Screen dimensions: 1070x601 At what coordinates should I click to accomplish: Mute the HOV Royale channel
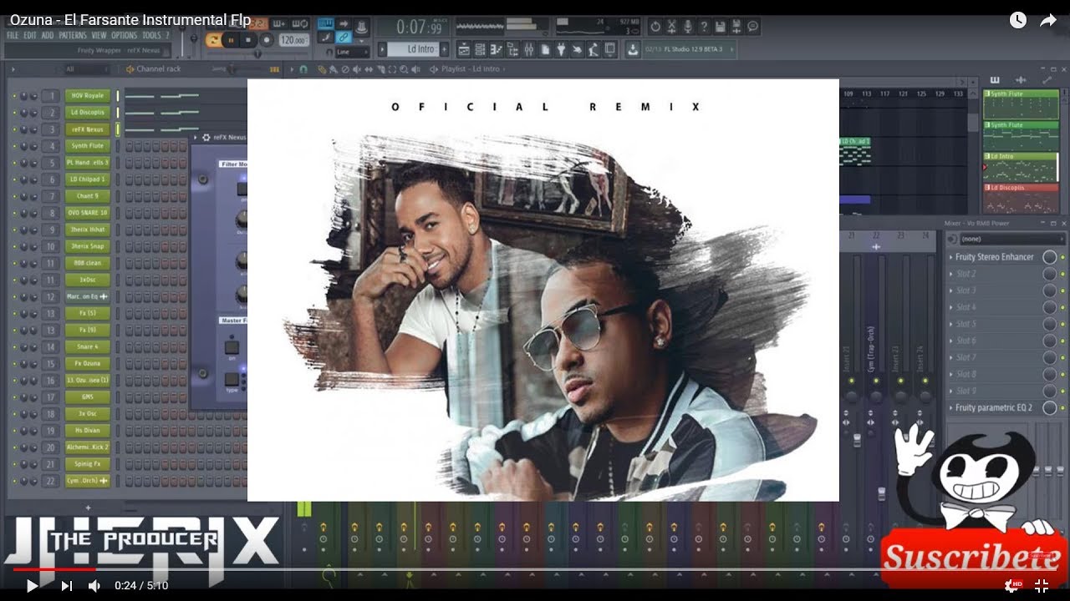(x=14, y=96)
